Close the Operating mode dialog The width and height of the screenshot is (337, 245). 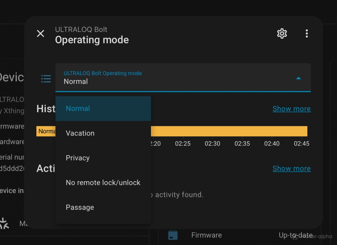click(40, 33)
